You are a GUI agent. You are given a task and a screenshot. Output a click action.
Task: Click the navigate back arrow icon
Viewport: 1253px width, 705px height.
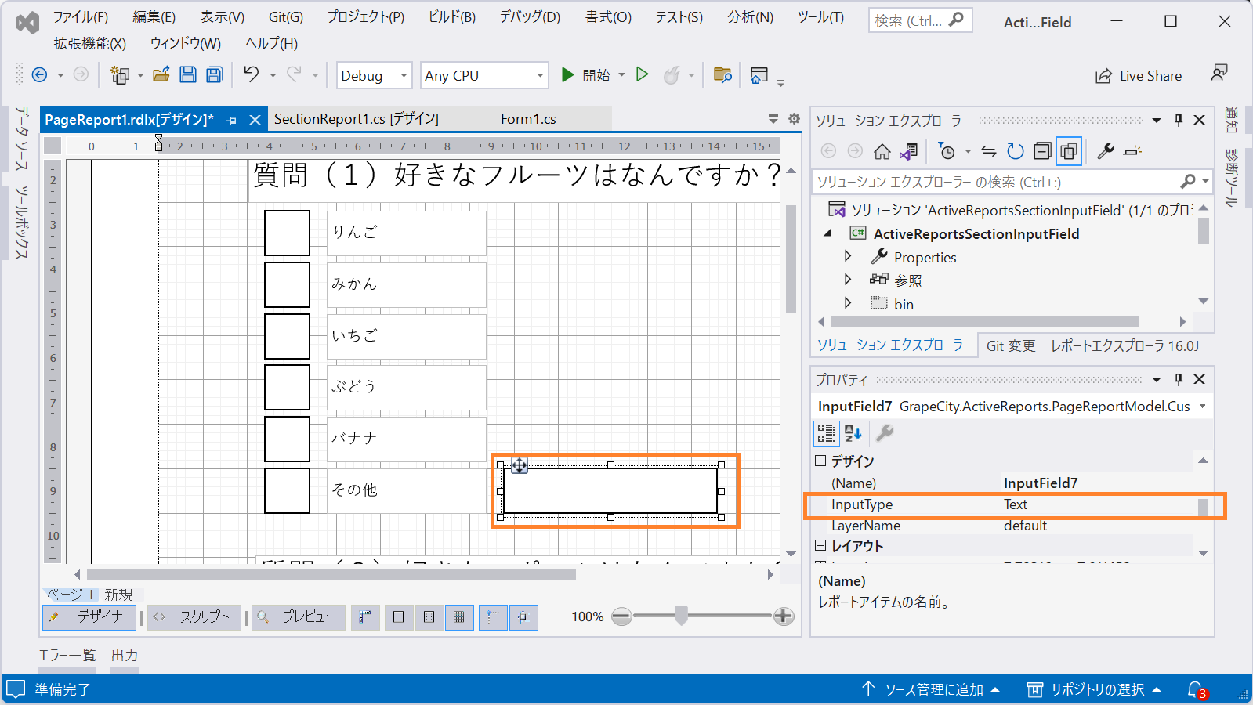(x=39, y=75)
